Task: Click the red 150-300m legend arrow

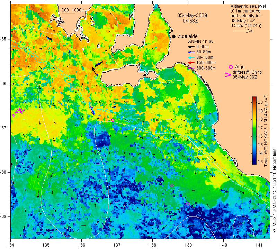Action: point(191,63)
